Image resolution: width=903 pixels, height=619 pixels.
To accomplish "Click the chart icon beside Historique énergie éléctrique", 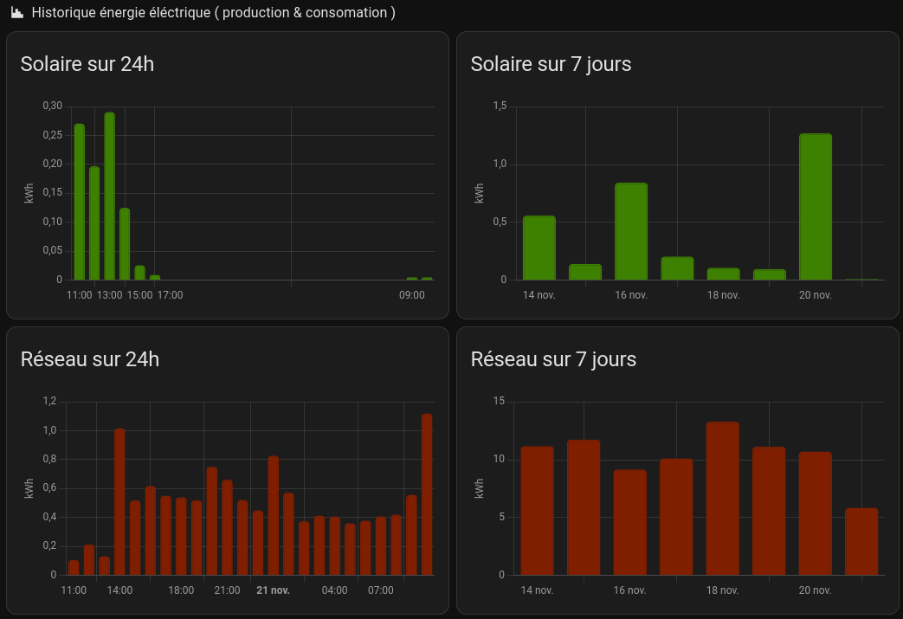I will pos(17,12).
